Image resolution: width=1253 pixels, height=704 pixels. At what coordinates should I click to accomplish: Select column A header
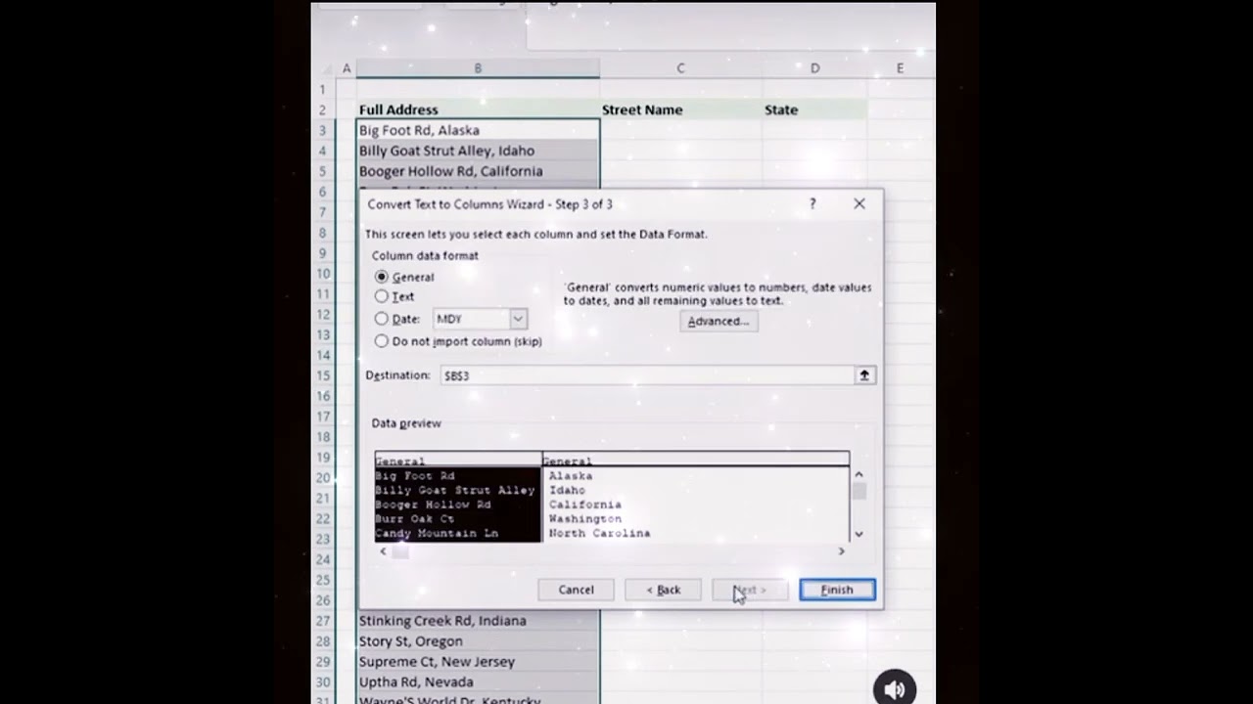coord(347,68)
